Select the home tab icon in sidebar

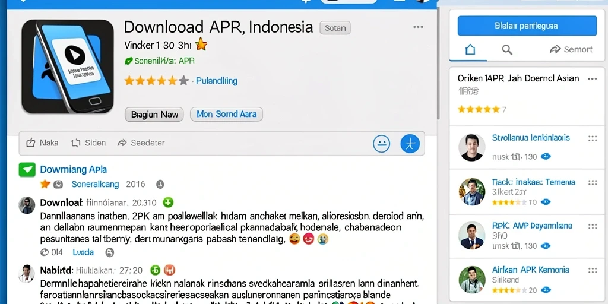click(x=470, y=49)
